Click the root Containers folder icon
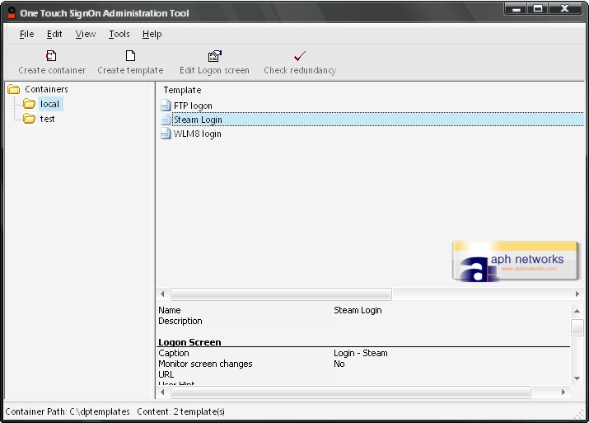This screenshot has height=423, width=589. coord(14,89)
